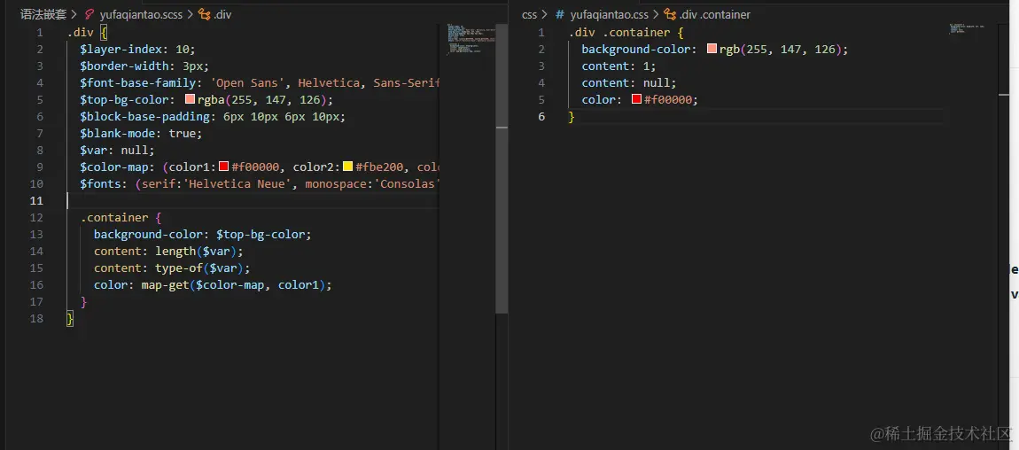Click line number 6 in the CSS editor
Screen dimensions: 1019x450
coord(542,116)
